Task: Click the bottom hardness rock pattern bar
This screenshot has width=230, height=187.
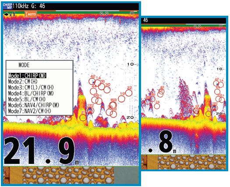Action: tap(68, 175)
